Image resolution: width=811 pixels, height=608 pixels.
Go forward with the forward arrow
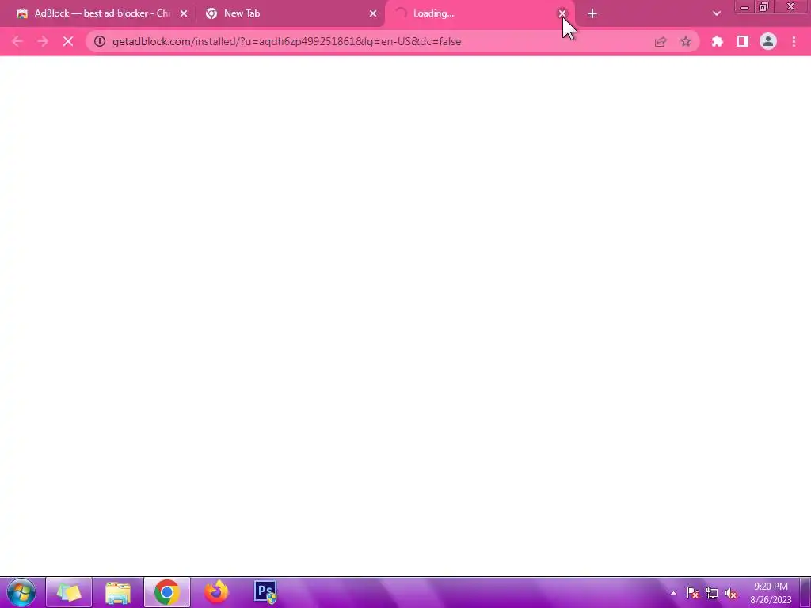point(43,41)
